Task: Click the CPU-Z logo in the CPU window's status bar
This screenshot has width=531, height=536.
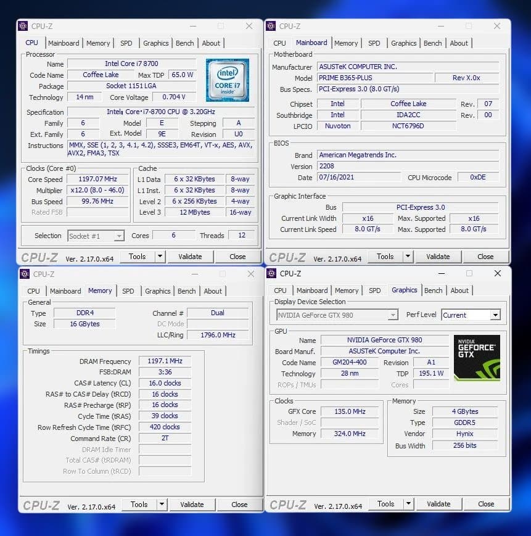Action: click(39, 257)
